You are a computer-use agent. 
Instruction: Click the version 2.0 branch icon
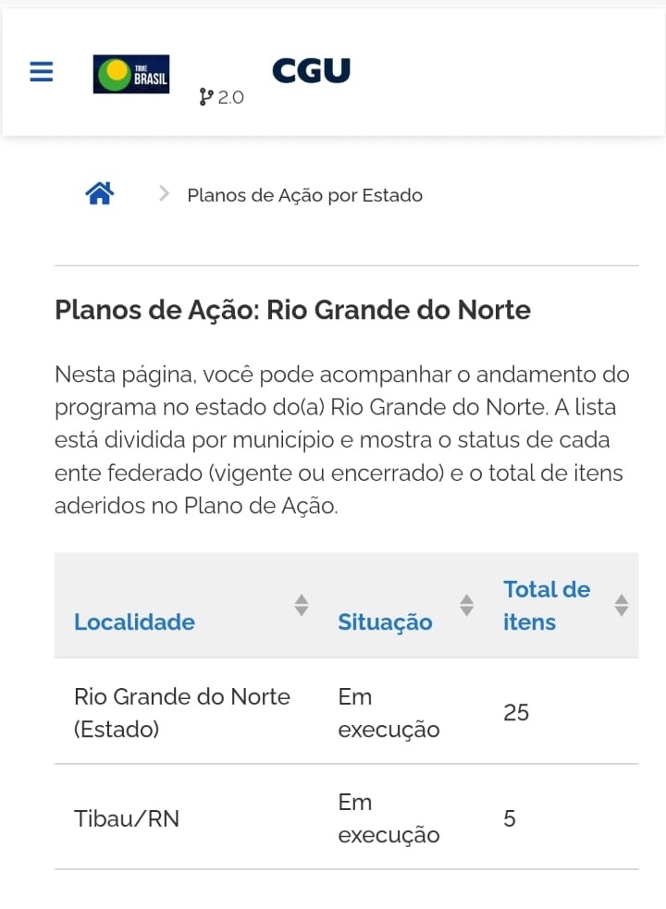206,96
